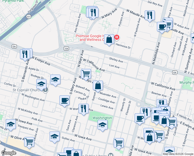Click the shopping cart marker near W McKinley
Screen dimensions: 194x156
(159, 136)
